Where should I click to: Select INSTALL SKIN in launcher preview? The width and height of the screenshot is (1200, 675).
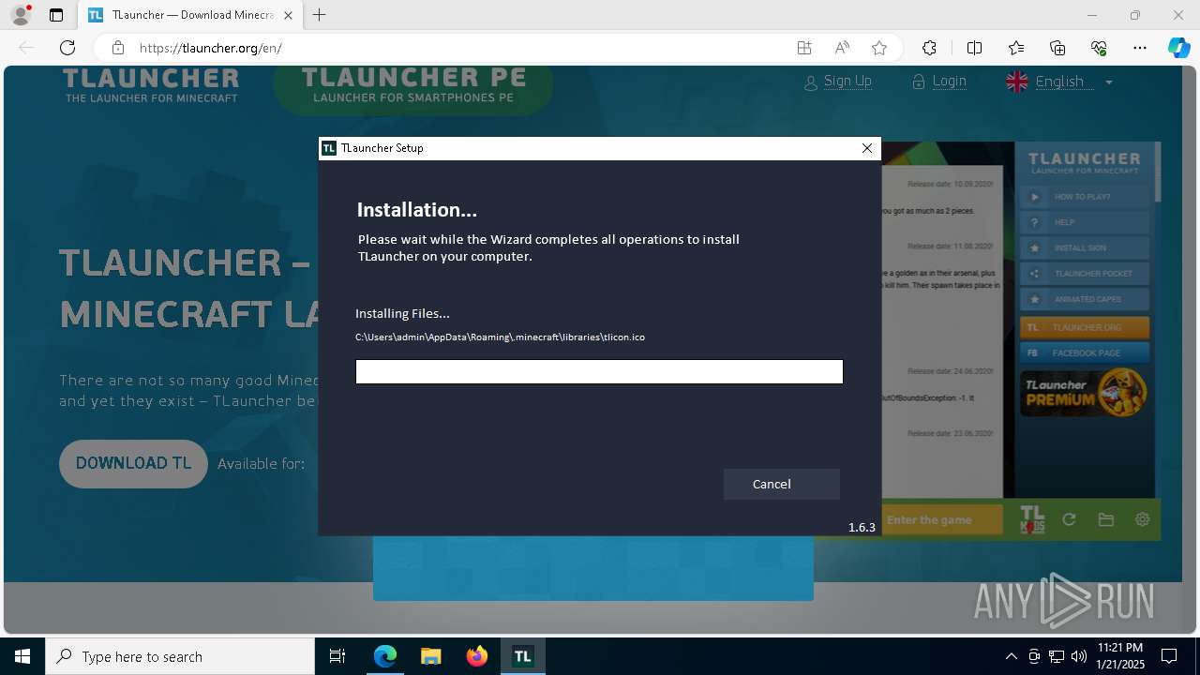(1084, 247)
